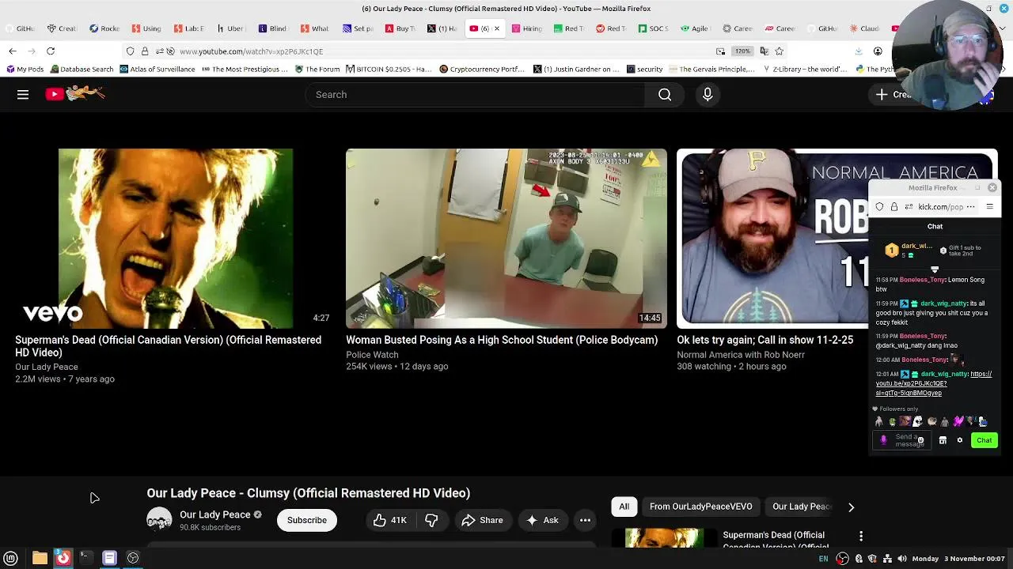Switch to the Hiring browser tab
The height and width of the screenshot is (569, 1013).
526,28
